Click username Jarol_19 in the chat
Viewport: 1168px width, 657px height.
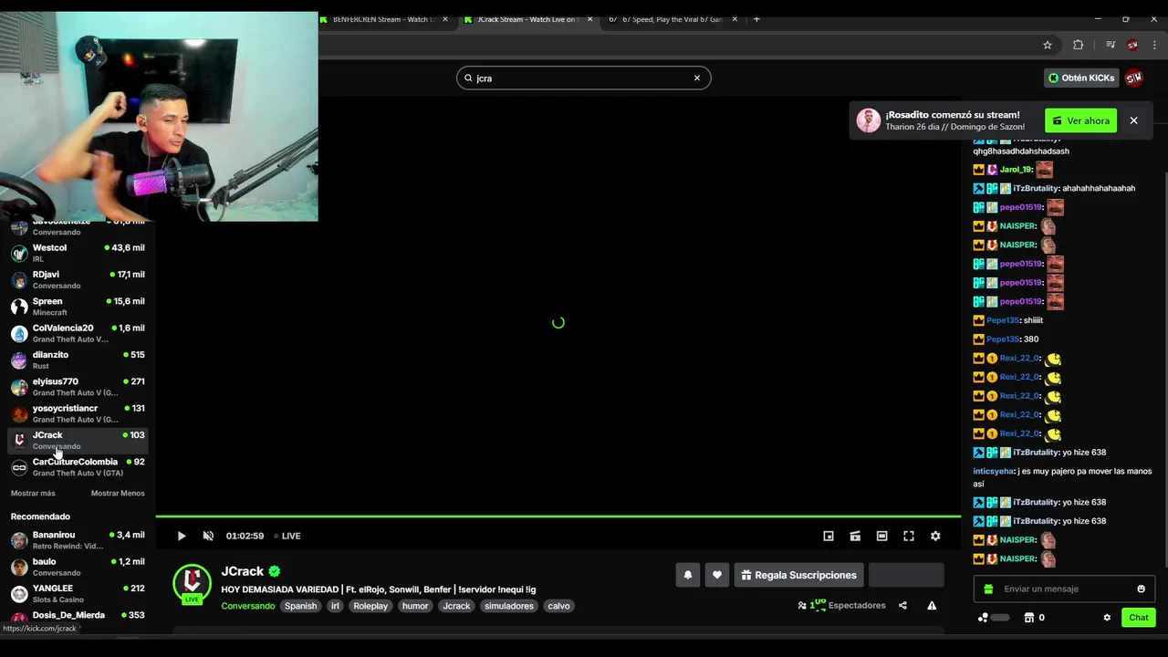(x=1015, y=170)
